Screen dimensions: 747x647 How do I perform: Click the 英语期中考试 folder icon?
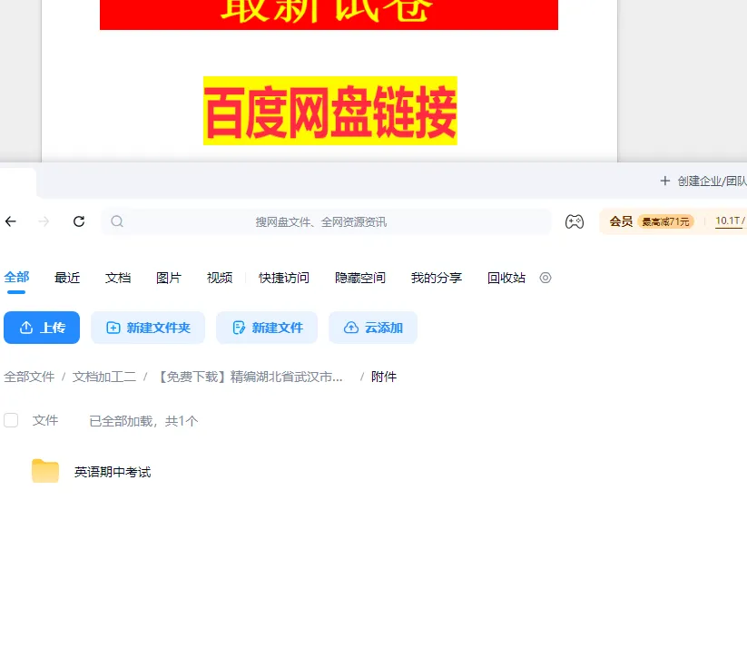[45, 471]
